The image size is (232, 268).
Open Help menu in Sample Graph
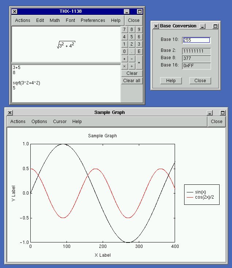pyautogui.click(x=77, y=122)
